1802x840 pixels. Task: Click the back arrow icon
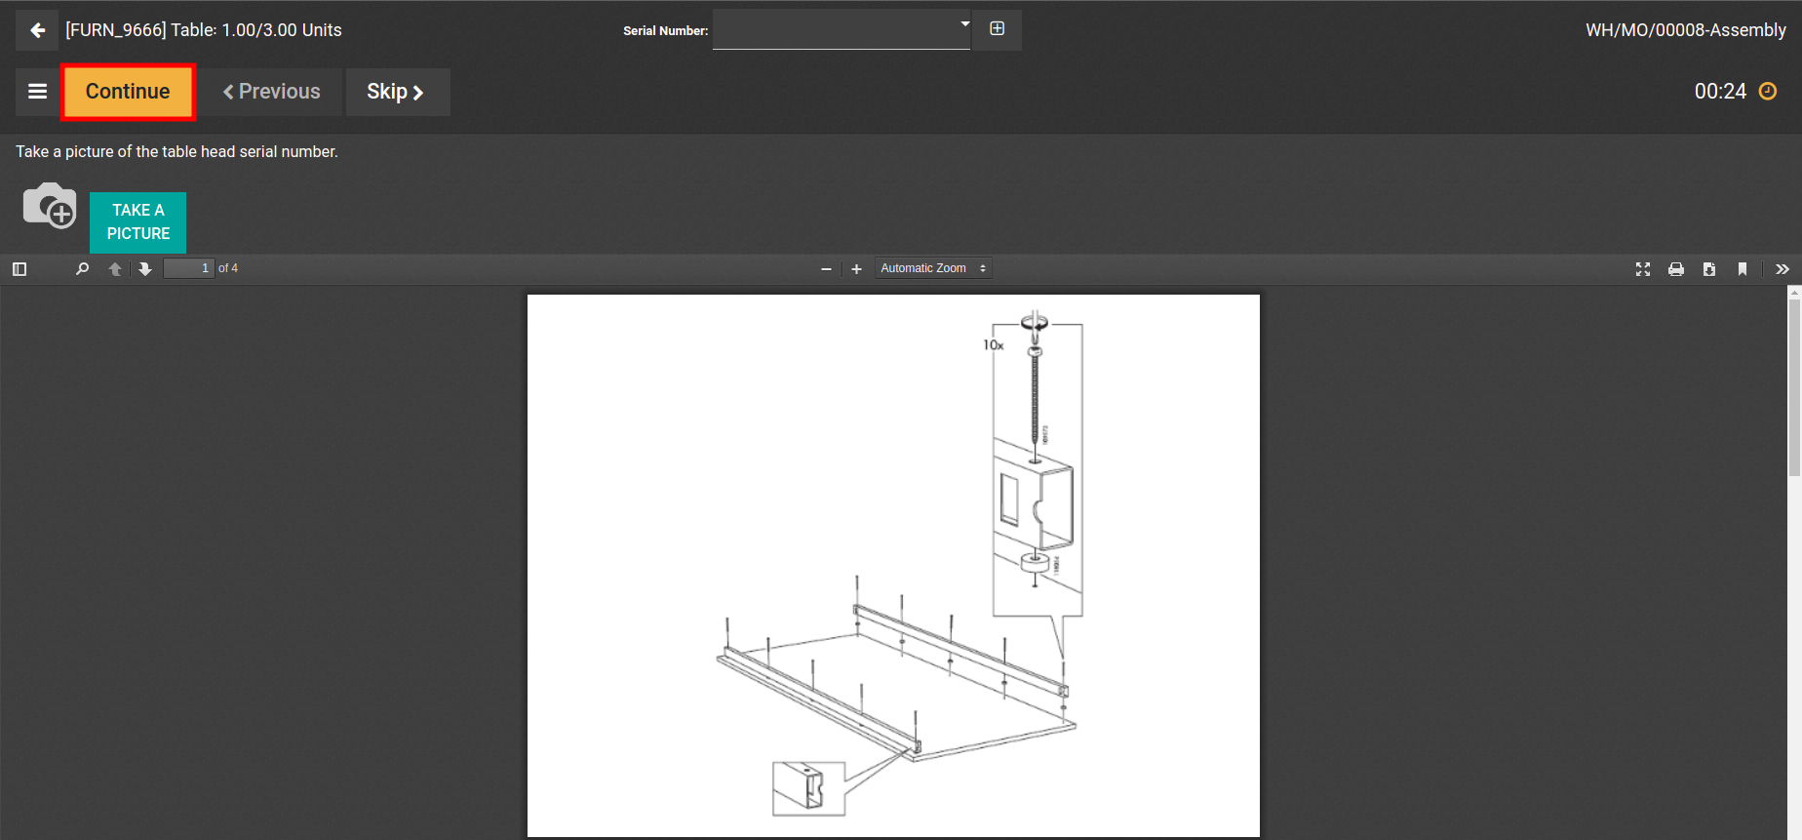pos(37,30)
